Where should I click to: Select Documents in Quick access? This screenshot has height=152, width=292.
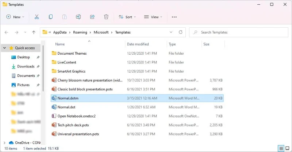pos(26,75)
